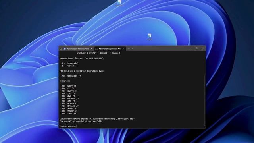
Task: Click the Command Prompt icon on its tab
Action: pyautogui.click(x=96, y=48)
